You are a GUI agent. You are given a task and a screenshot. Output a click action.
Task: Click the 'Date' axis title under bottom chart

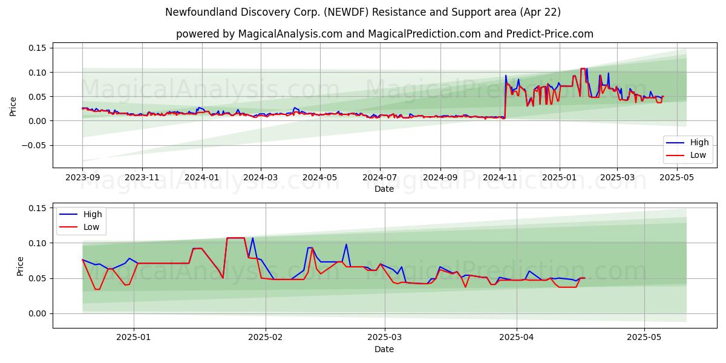[384, 349]
